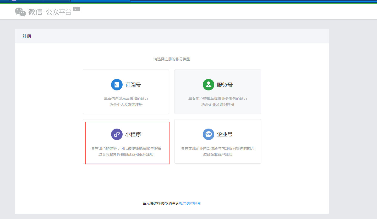Switch to the tab with the green icon
Viewport: 377px width, 219px height.
(x=101, y=1)
